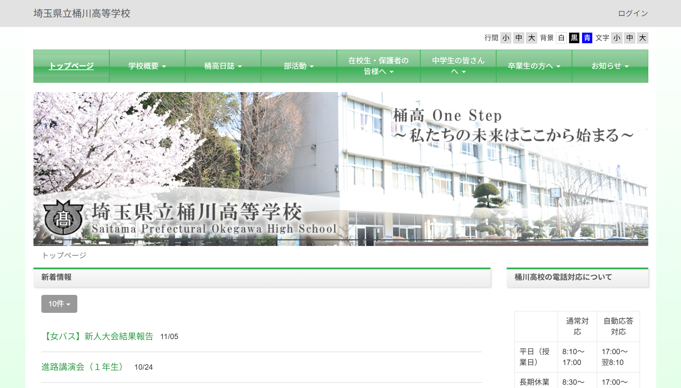The image size is (681, 388).
Task: Set 文字 font size to 小
Action: pyautogui.click(x=617, y=38)
